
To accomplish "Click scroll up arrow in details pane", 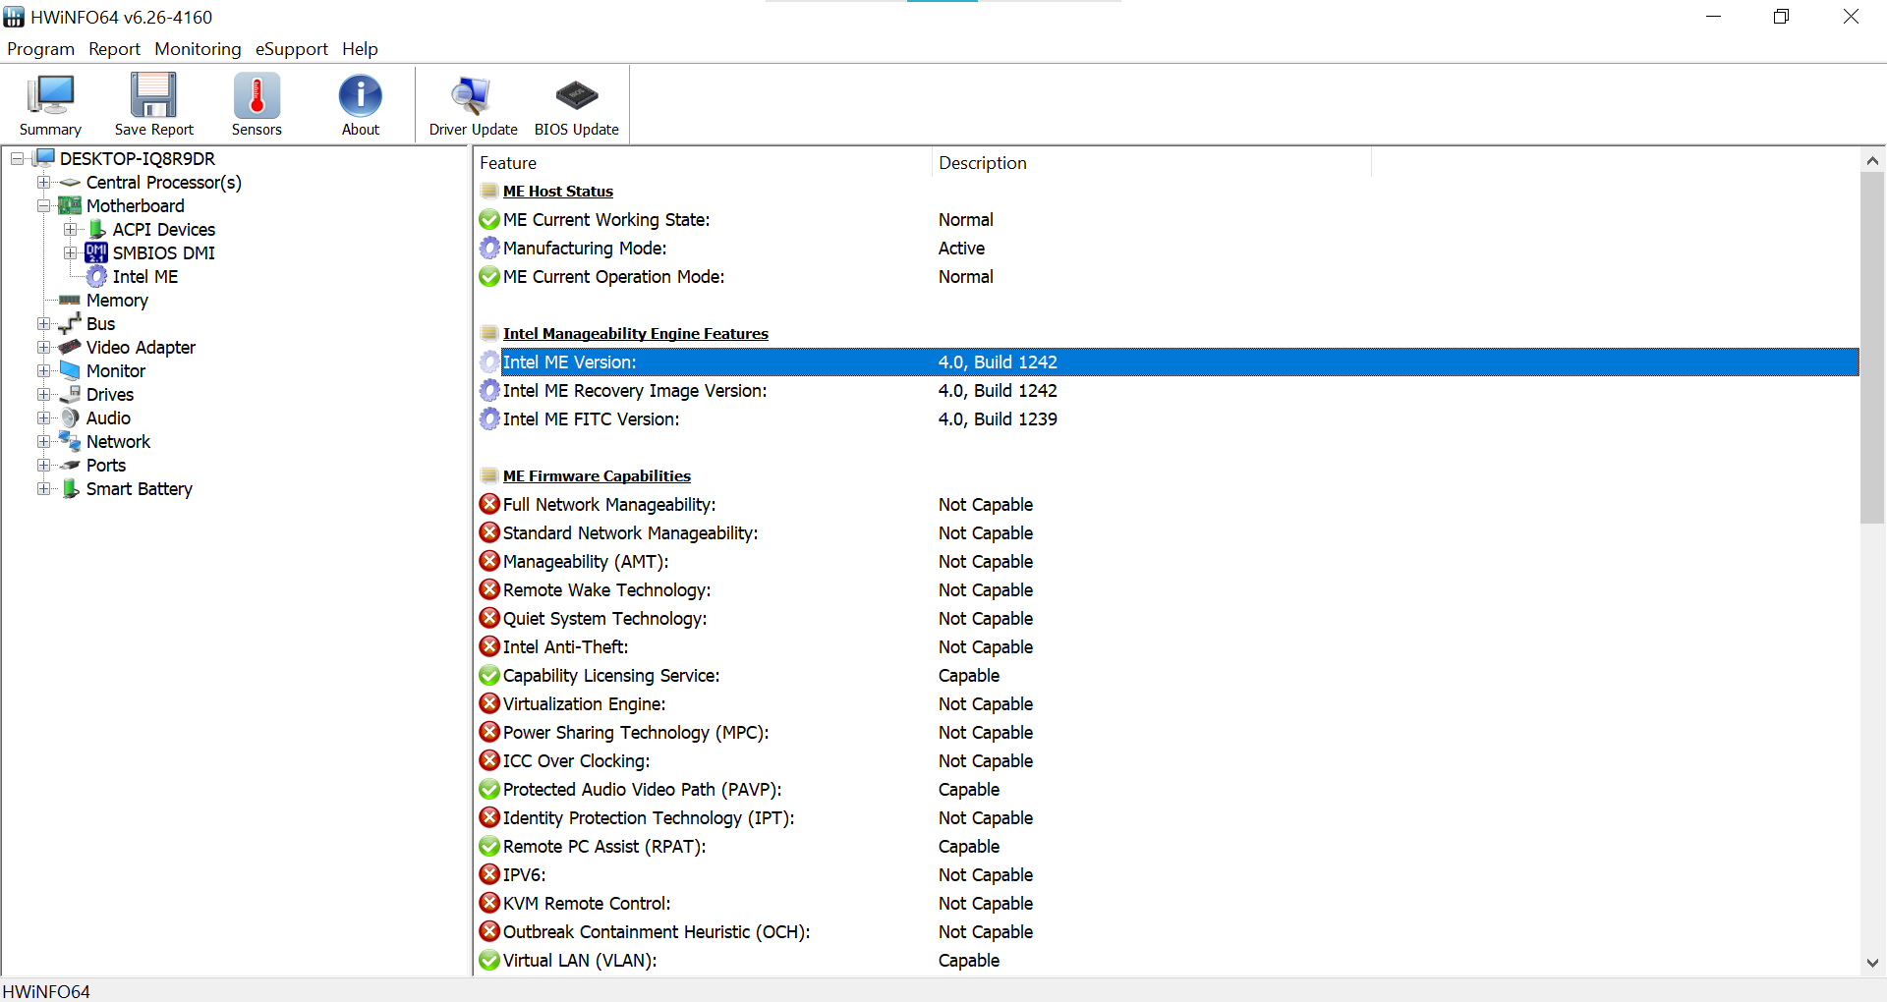I will 1872,160.
